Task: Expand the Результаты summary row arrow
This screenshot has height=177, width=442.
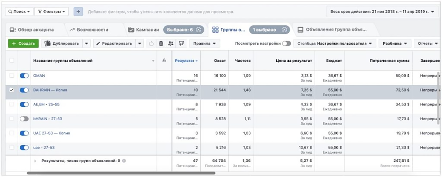Action: point(35,161)
